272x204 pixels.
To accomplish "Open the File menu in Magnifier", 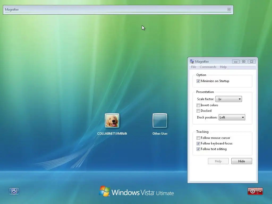I will (194, 67).
